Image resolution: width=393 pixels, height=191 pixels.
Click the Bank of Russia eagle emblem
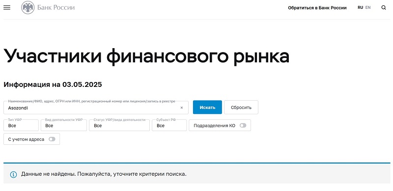click(28, 7)
